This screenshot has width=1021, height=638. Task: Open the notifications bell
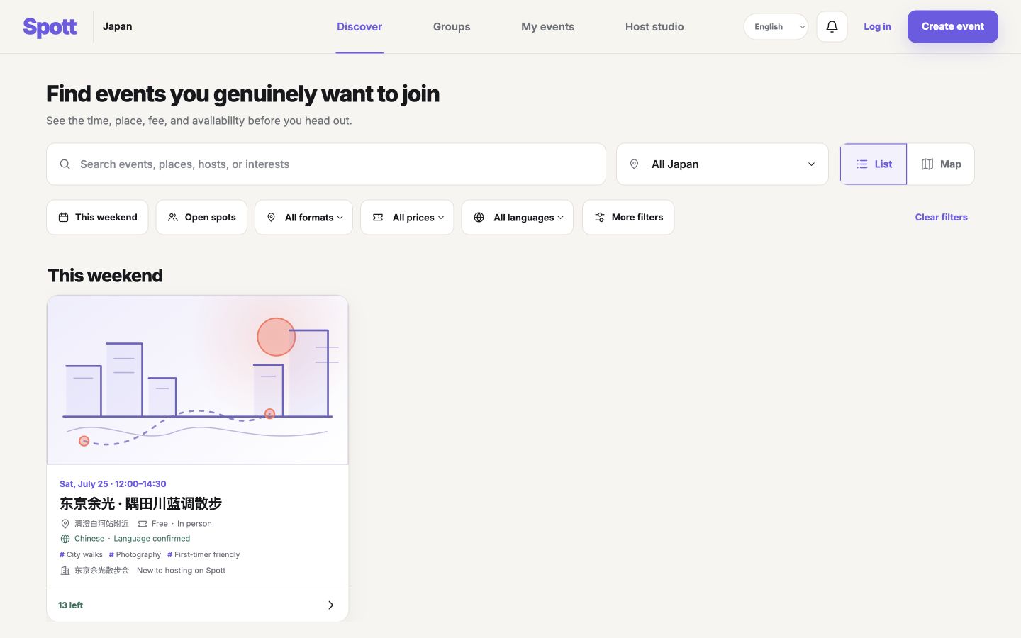tap(832, 27)
